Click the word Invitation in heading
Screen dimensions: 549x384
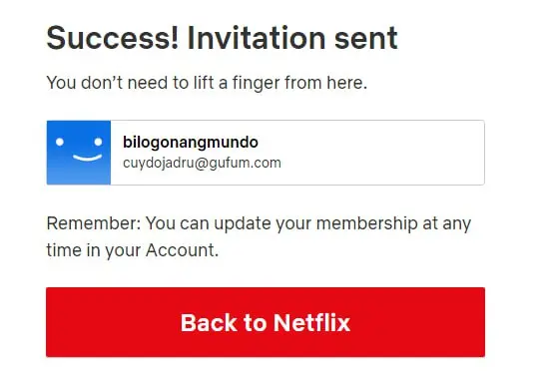click(x=258, y=38)
